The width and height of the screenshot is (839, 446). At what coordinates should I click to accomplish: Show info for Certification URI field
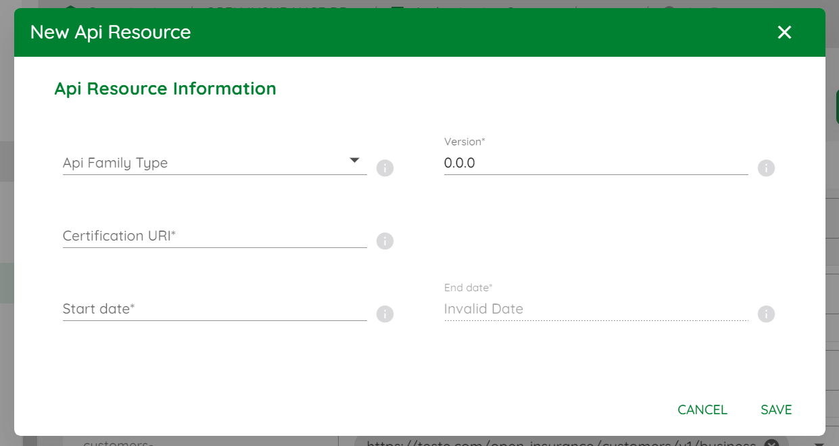click(x=385, y=241)
